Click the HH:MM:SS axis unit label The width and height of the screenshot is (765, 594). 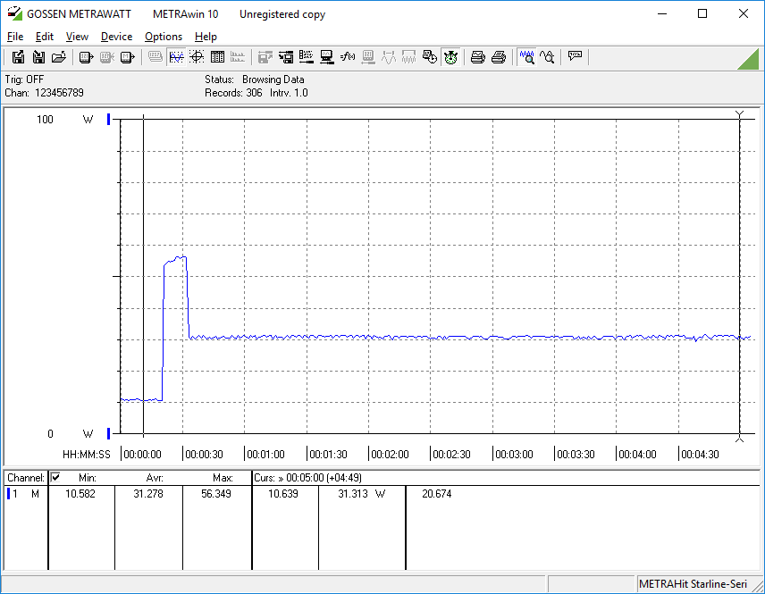tap(87, 454)
